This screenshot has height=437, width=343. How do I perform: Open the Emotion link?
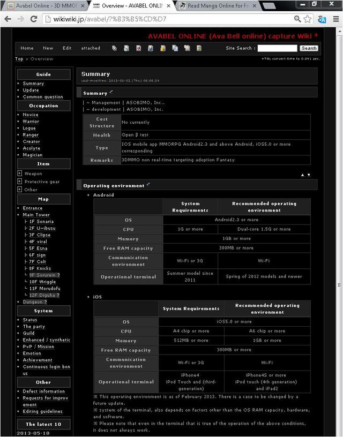(x=32, y=353)
